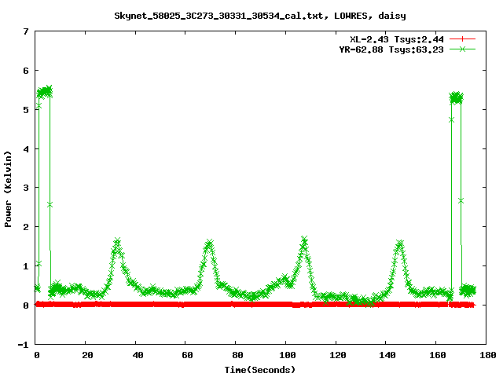Click the y-axis tick label 3
Image resolution: width=503 pixels, height=377 pixels.
[x=26, y=188]
